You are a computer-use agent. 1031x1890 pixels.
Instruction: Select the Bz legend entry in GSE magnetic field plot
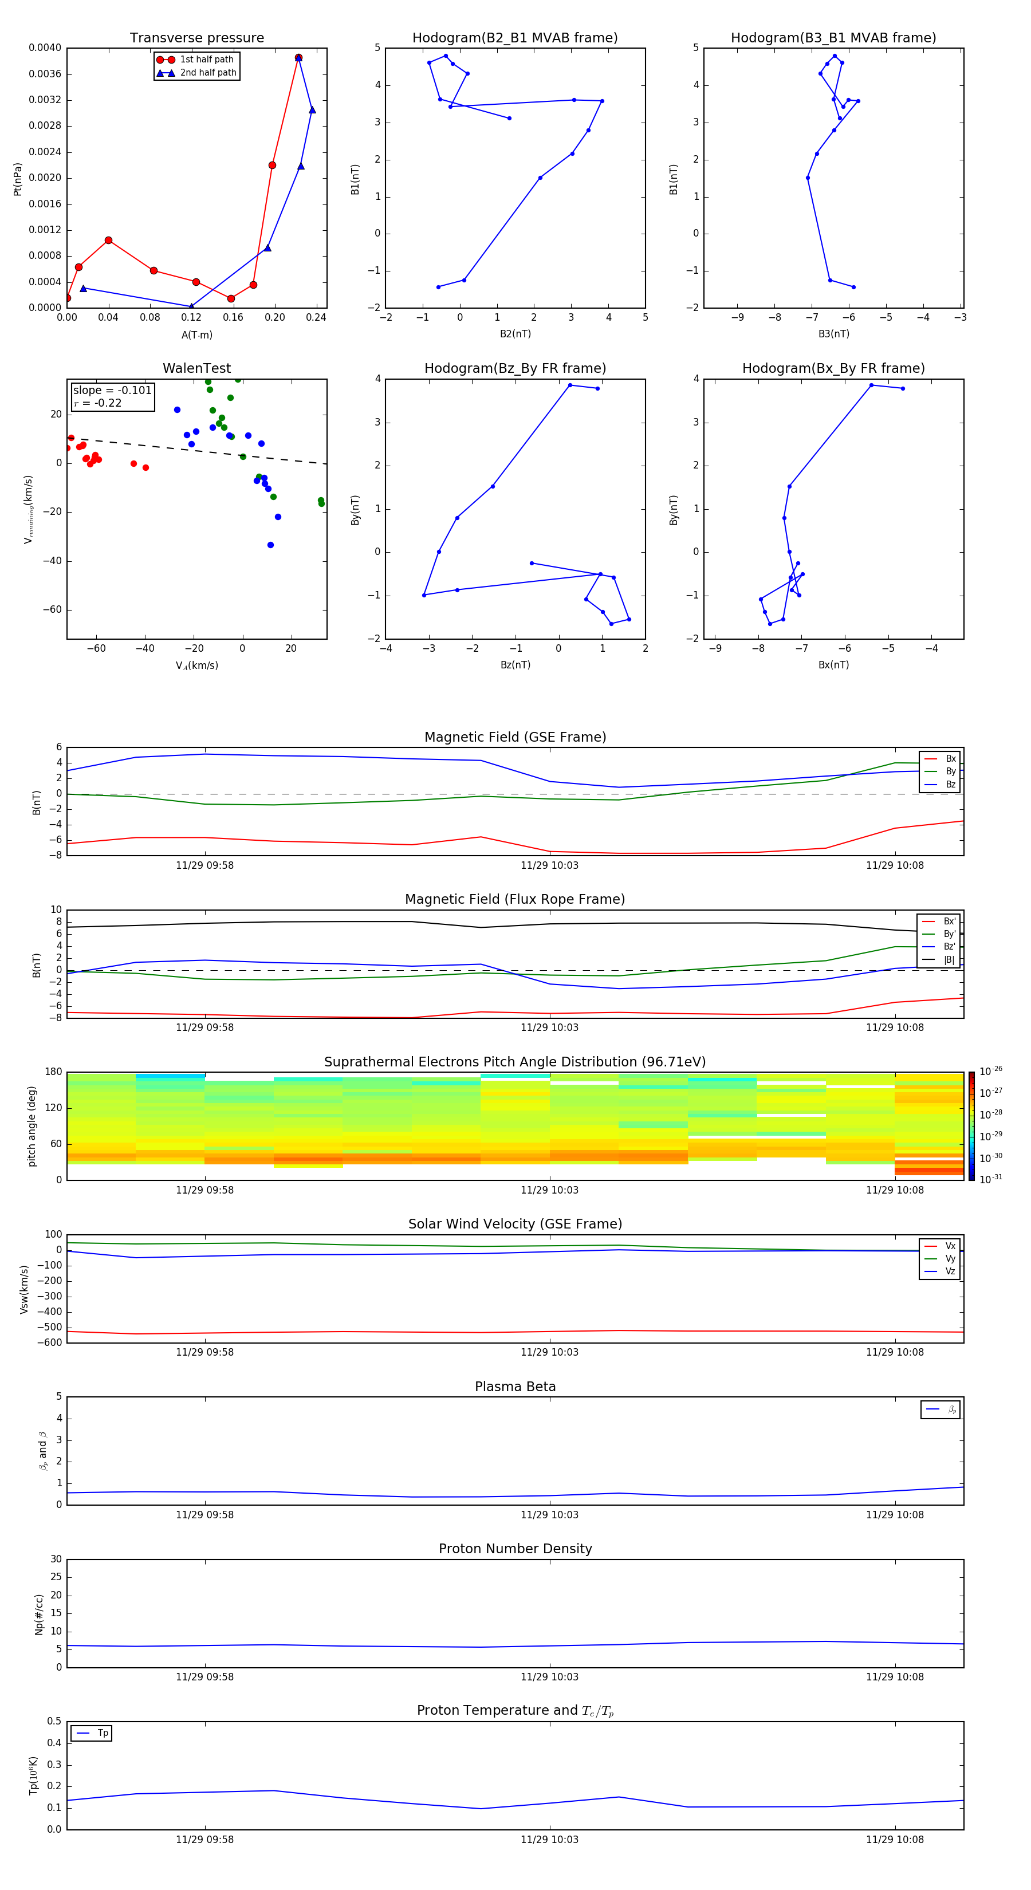(x=940, y=784)
